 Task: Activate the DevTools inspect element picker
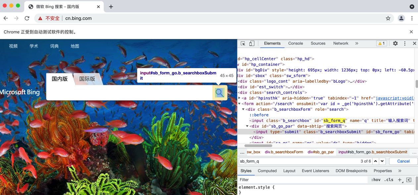click(243, 44)
